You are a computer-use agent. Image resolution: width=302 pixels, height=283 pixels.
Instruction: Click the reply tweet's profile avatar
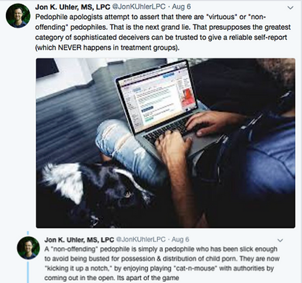28,248
